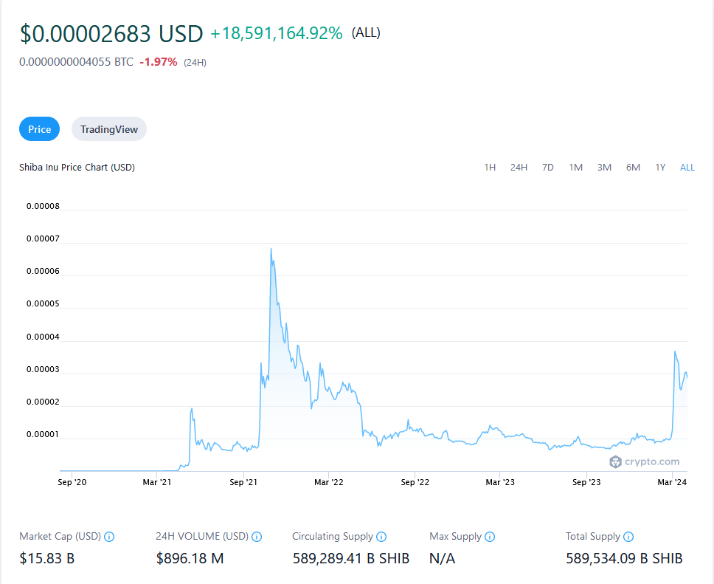Show the 1Y price history
The height and width of the screenshot is (584, 714).
660,168
